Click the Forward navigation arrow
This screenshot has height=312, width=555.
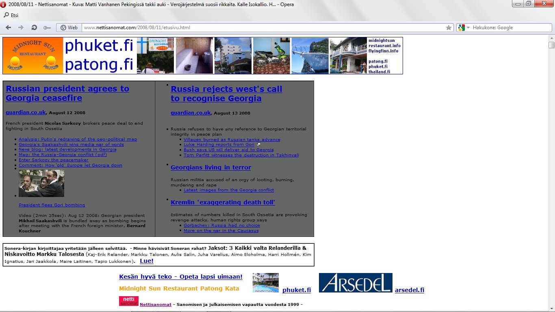(x=20, y=28)
